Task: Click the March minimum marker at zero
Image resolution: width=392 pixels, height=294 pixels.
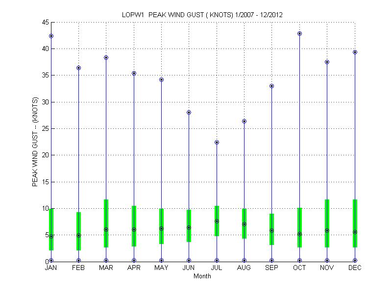Action: click(x=106, y=260)
